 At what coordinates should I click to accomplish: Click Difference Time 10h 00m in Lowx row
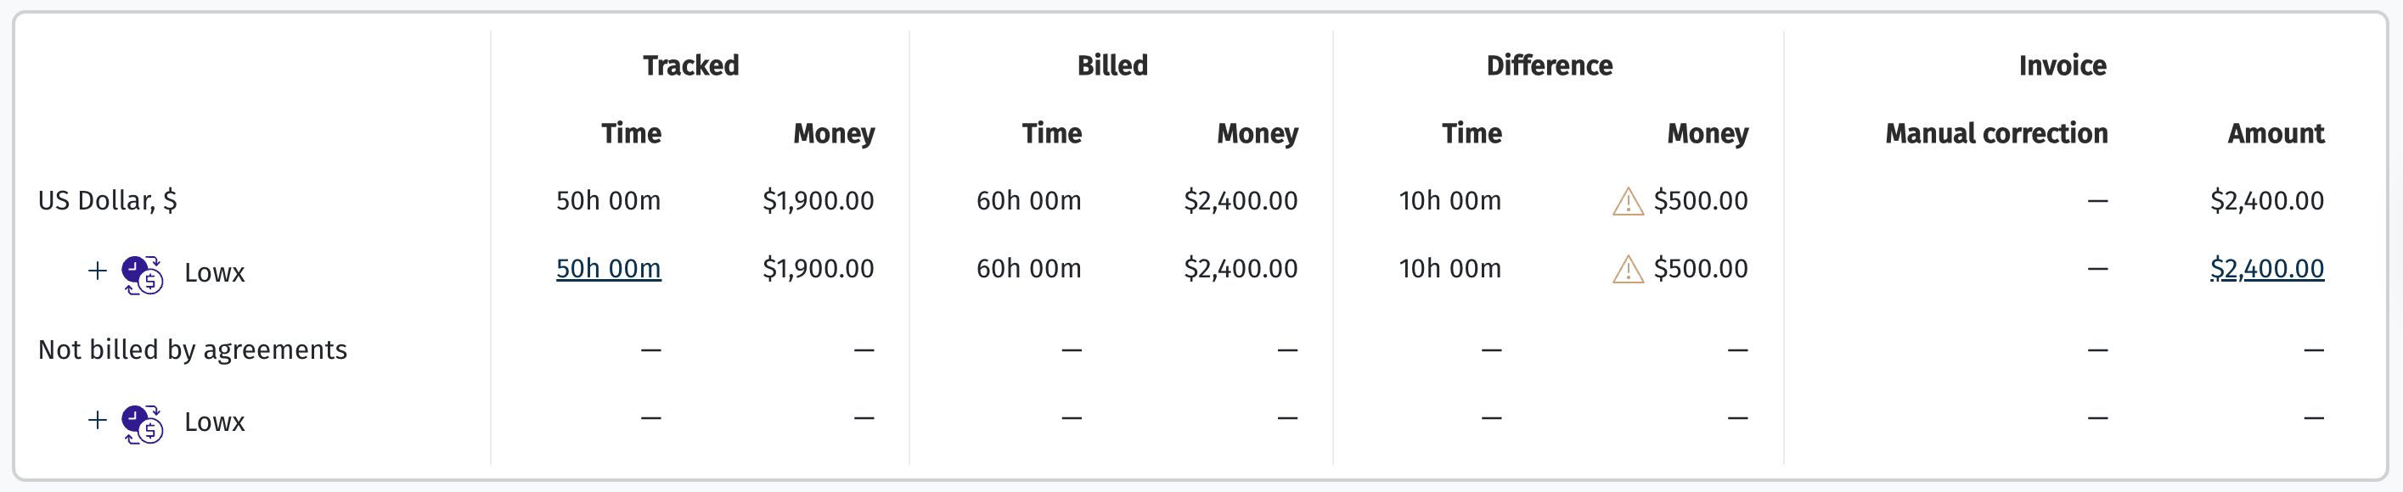pos(1449,268)
